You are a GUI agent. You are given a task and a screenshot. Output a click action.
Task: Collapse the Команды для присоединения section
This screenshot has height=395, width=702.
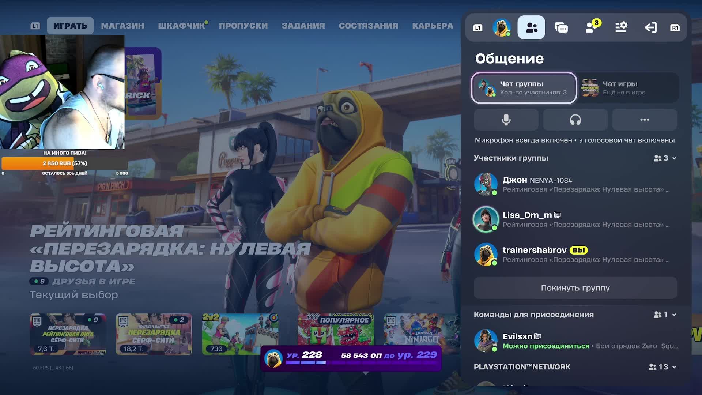click(674, 315)
